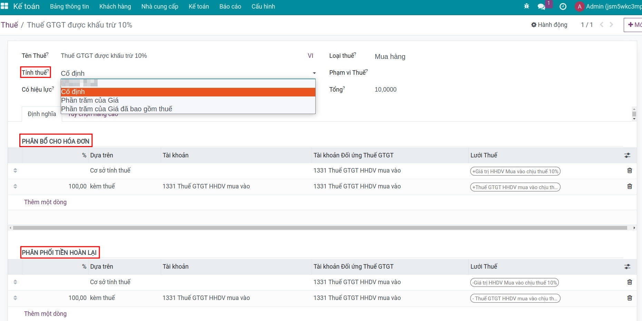Choose 'Phần trăm của Giá đã bao gồm thuế'

(x=117, y=109)
